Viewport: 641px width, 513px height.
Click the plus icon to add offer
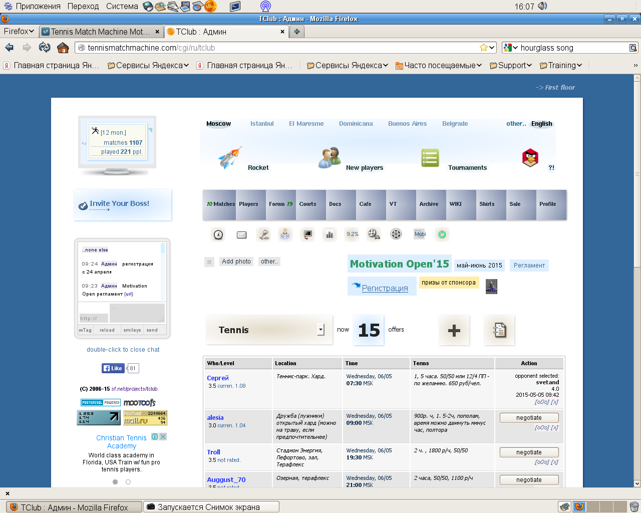pos(454,330)
